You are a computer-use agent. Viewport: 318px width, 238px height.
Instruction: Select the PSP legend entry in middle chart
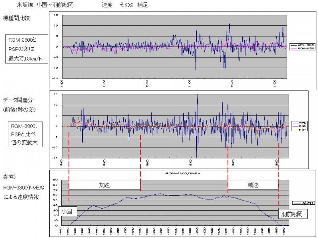point(302,129)
